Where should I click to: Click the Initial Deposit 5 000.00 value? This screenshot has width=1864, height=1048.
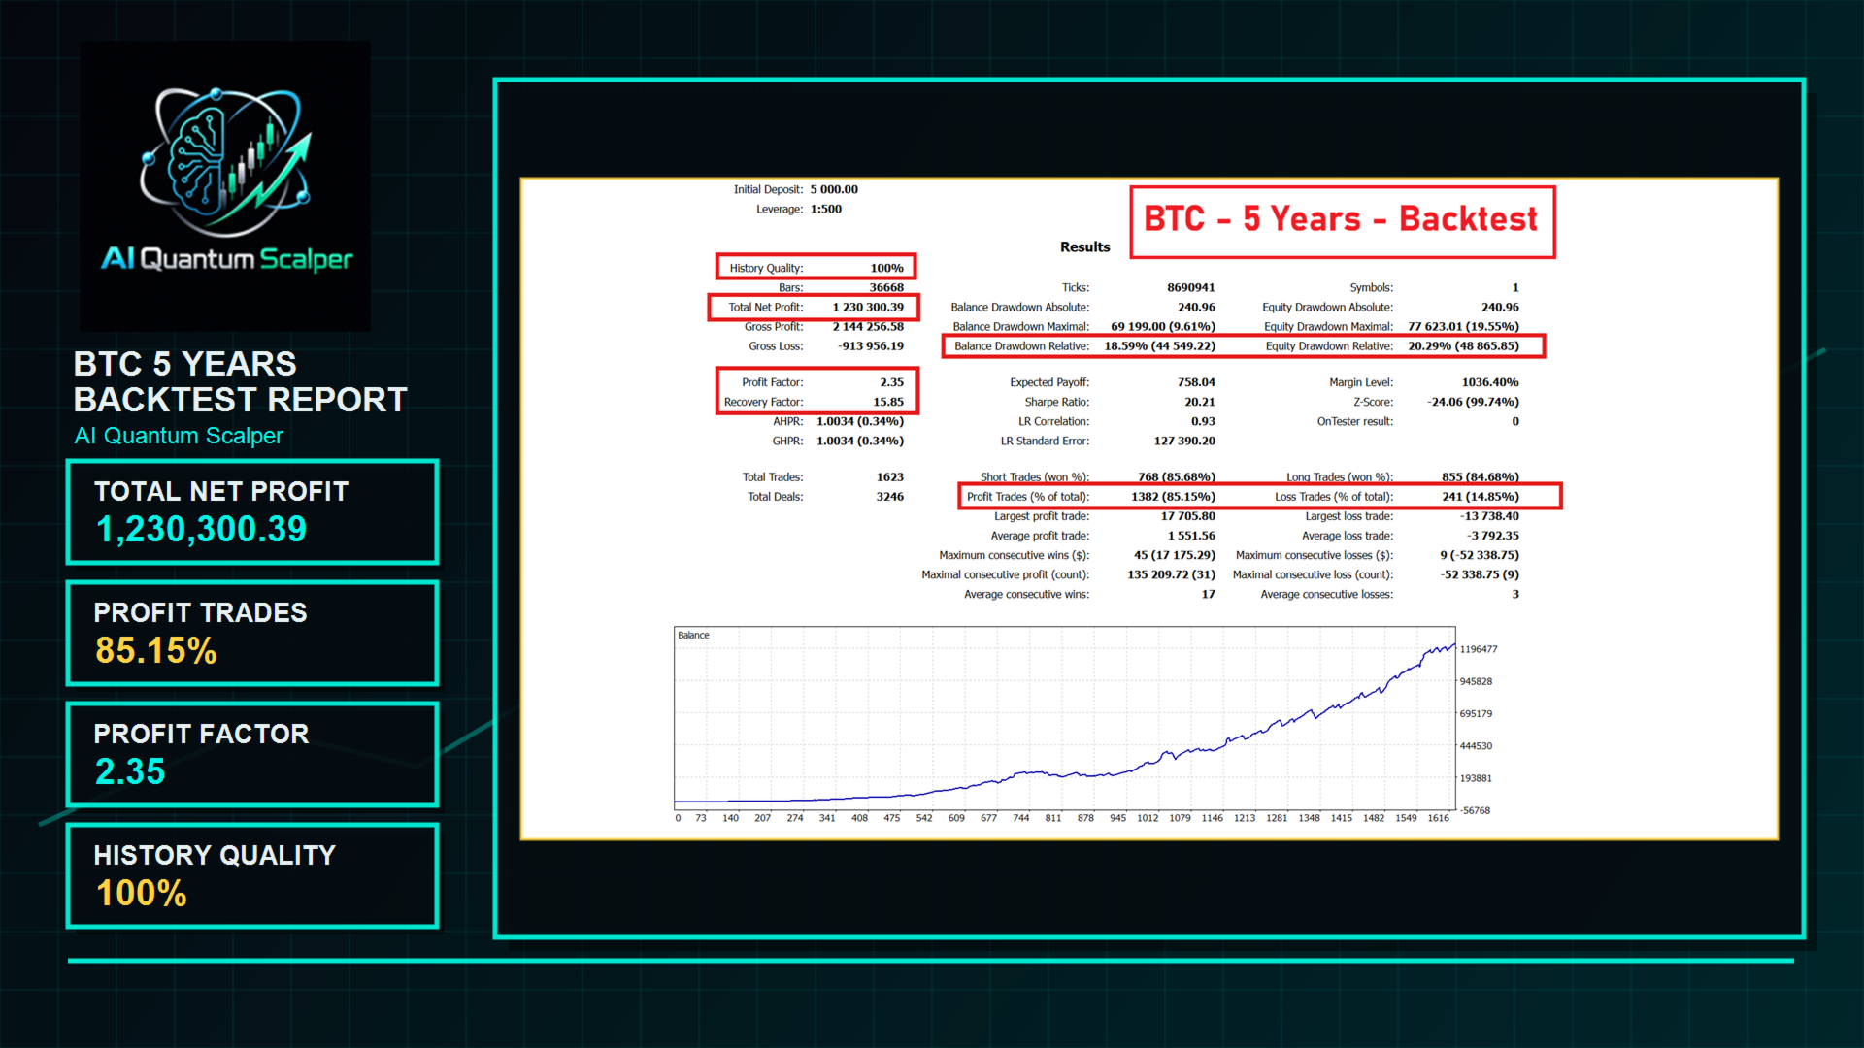pyautogui.click(x=834, y=189)
